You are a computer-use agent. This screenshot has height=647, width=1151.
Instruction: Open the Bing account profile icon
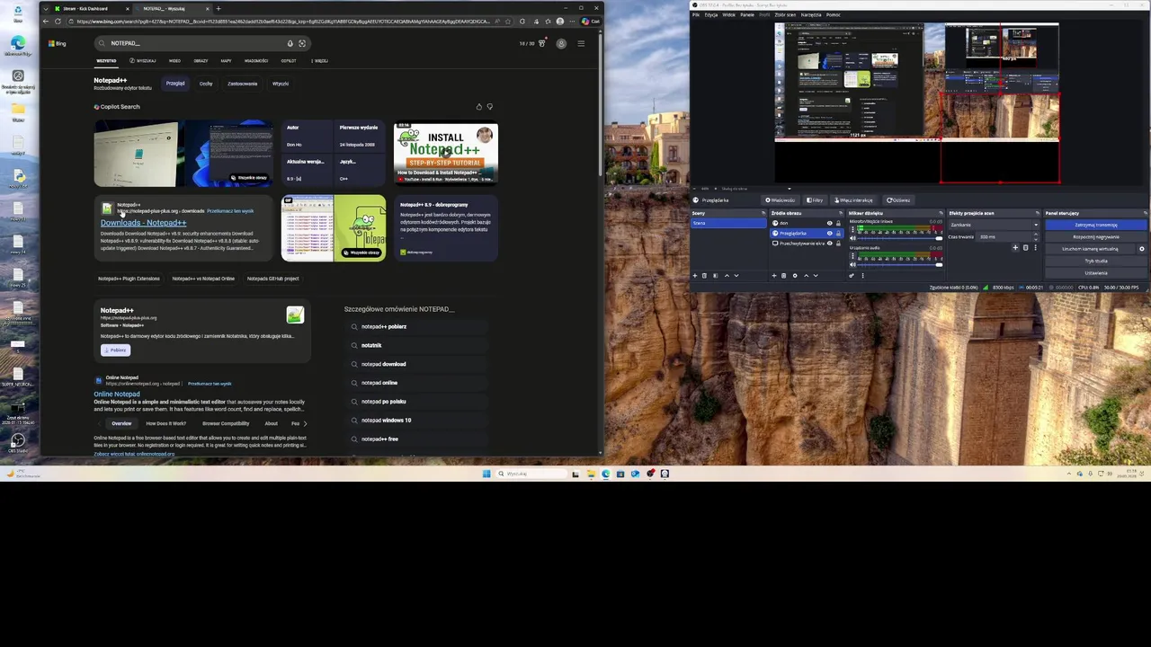pos(561,43)
